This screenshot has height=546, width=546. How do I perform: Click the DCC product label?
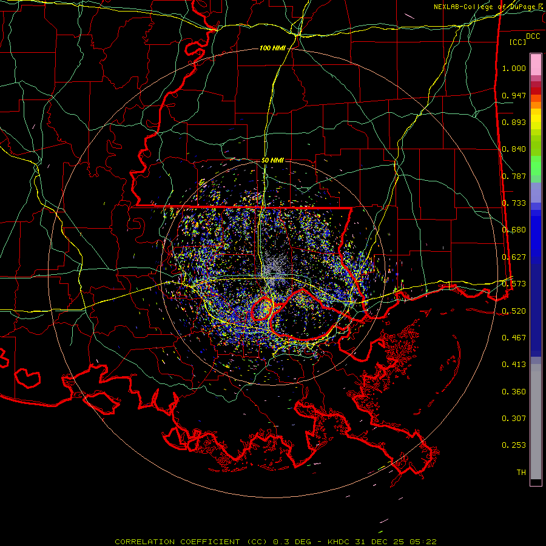click(533, 36)
